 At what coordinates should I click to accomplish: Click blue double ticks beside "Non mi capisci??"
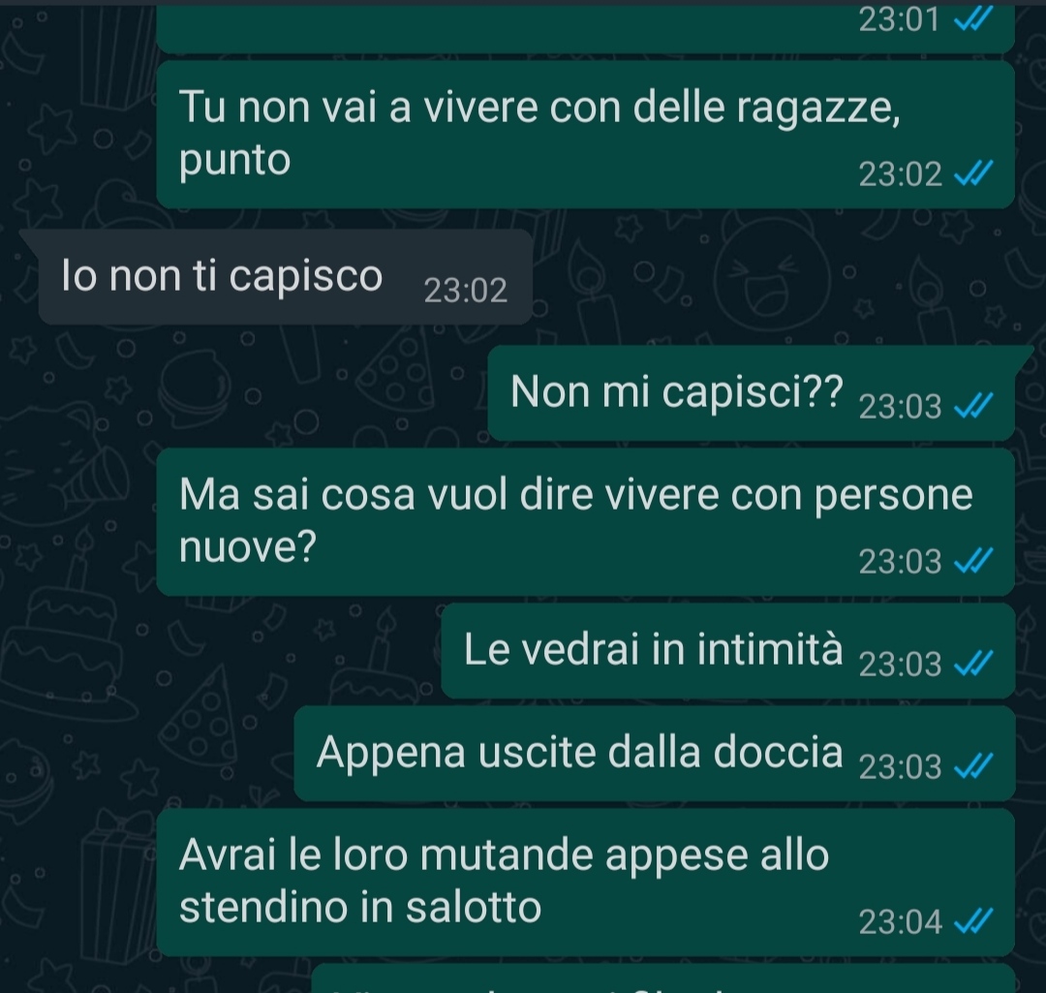click(x=974, y=407)
